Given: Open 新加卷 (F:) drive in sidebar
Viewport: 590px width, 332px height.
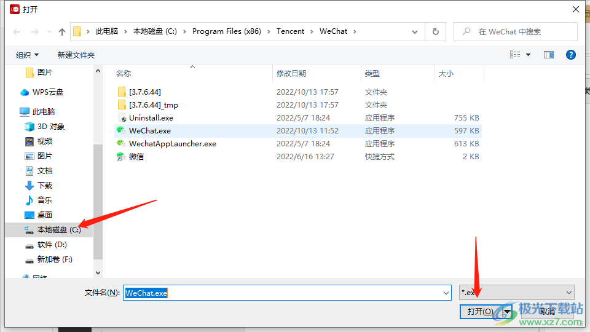Looking at the screenshot, I should tap(55, 259).
